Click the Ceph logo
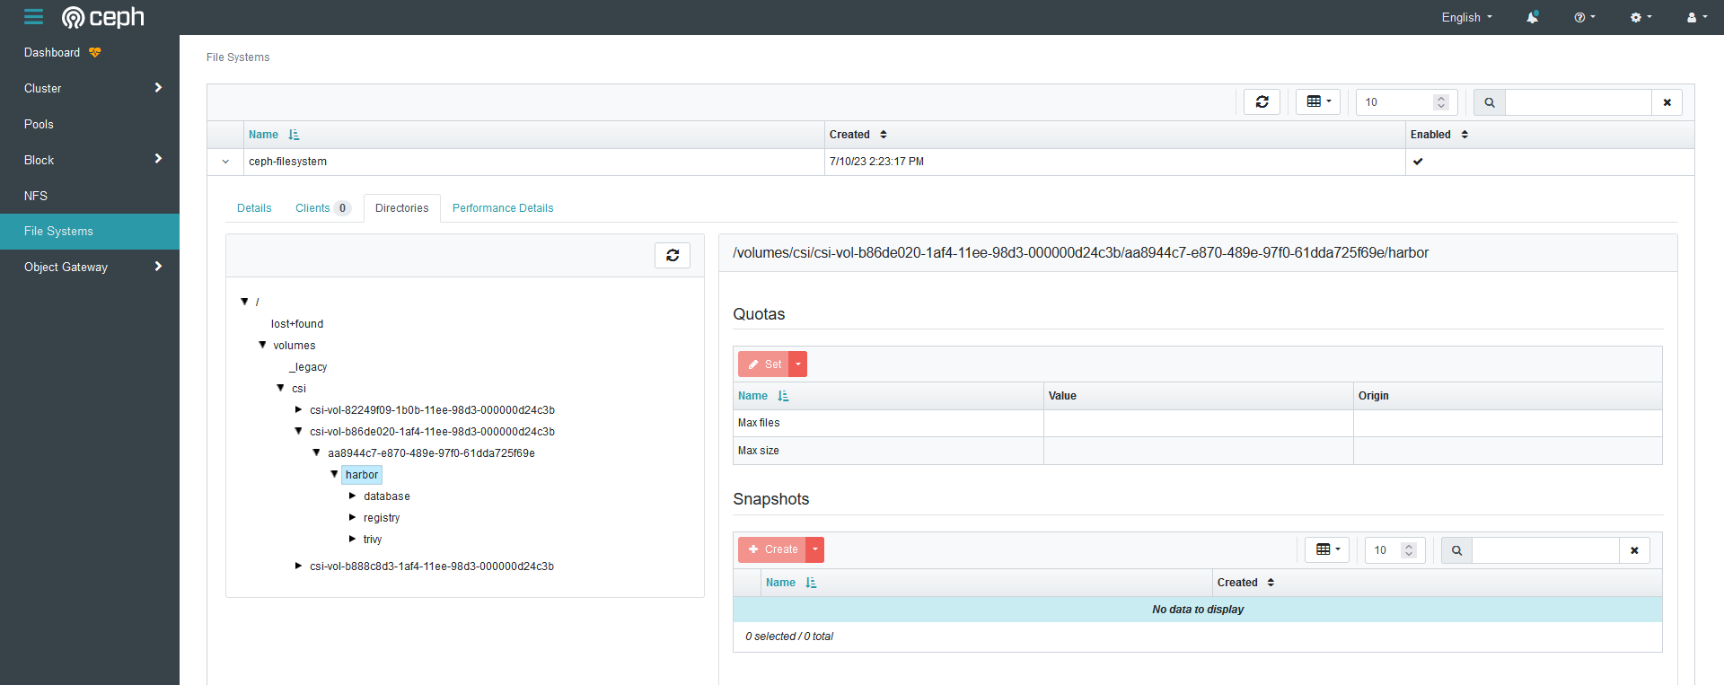 [102, 17]
